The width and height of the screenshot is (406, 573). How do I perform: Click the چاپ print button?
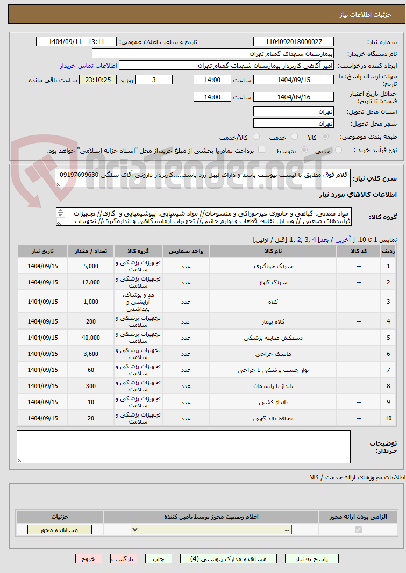pyautogui.click(x=158, y=558)
